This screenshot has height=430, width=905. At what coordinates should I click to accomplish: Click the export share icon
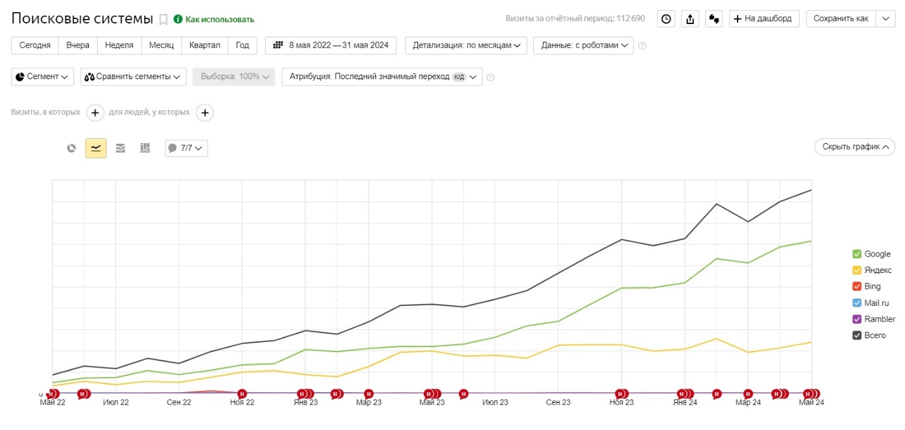pos(690,19)
